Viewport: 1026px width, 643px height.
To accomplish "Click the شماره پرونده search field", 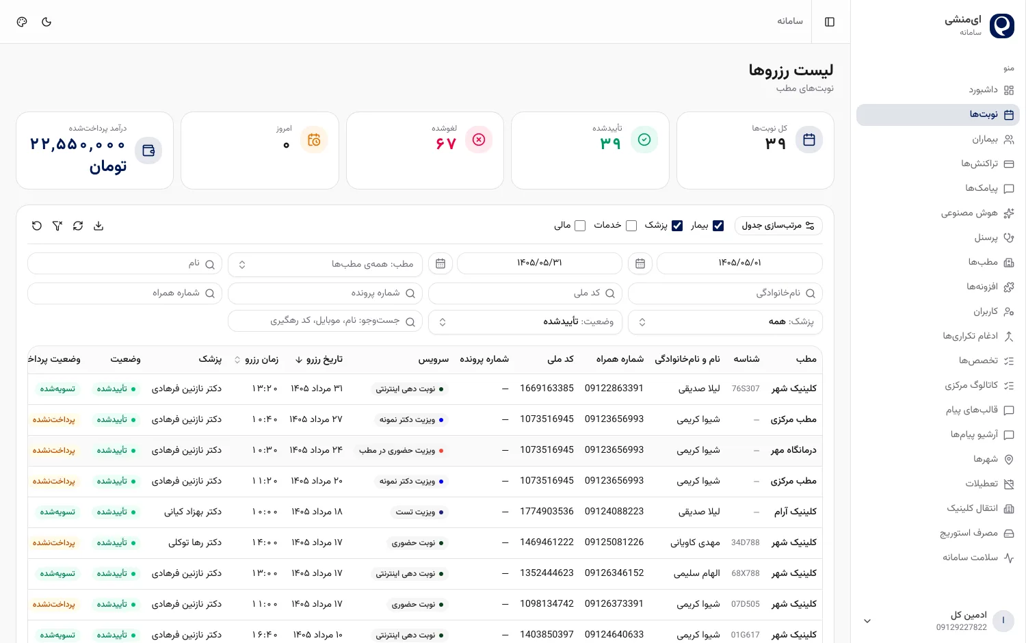I will pos(325,293).
